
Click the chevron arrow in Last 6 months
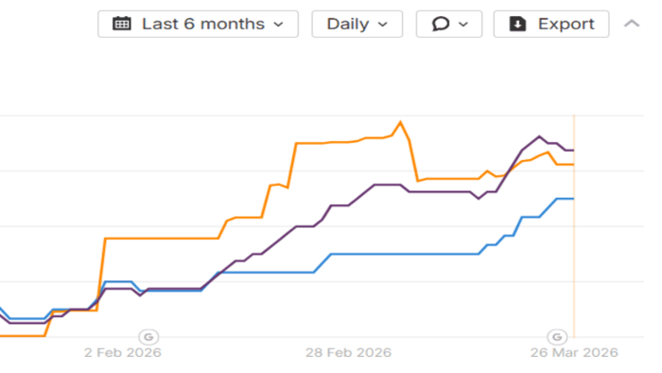278,25
